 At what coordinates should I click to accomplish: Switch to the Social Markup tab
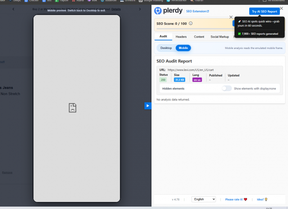coord(220,37)
